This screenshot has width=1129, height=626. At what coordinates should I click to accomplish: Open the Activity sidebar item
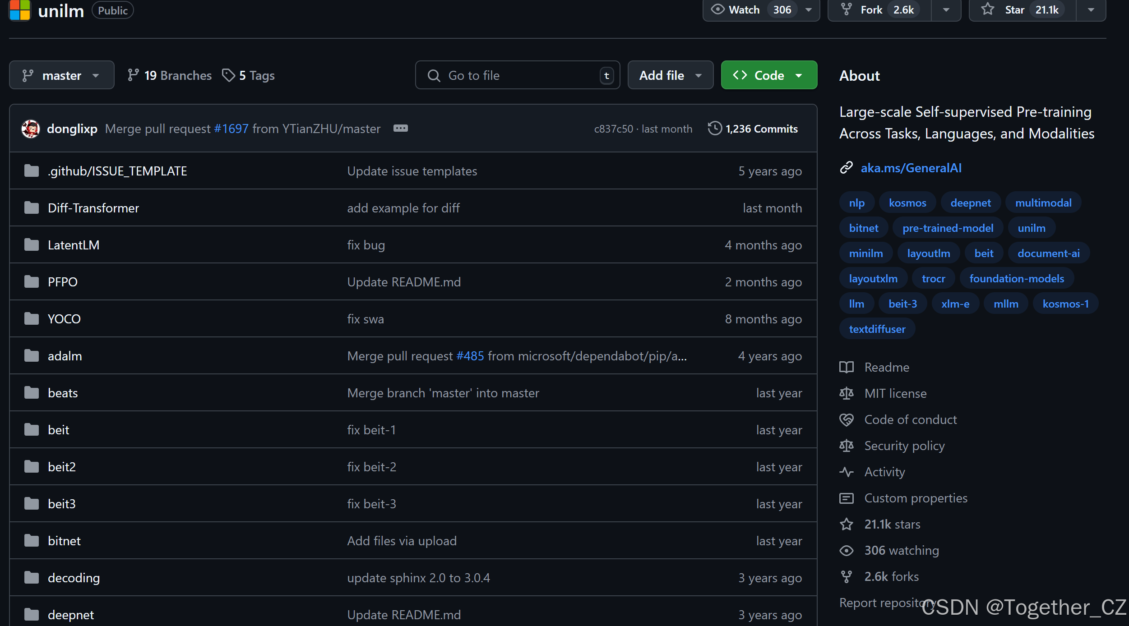tap(884, 472)
